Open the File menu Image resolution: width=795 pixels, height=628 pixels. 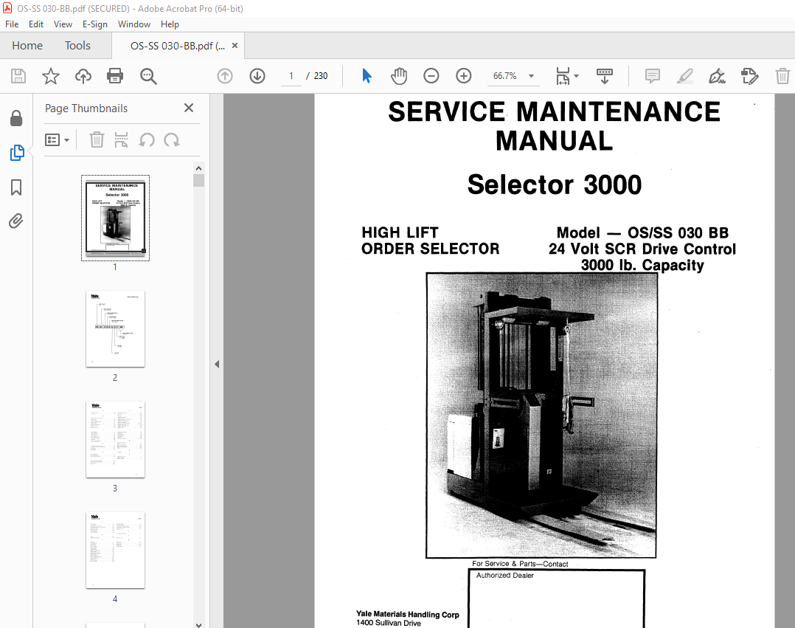[x=12, y=24]
